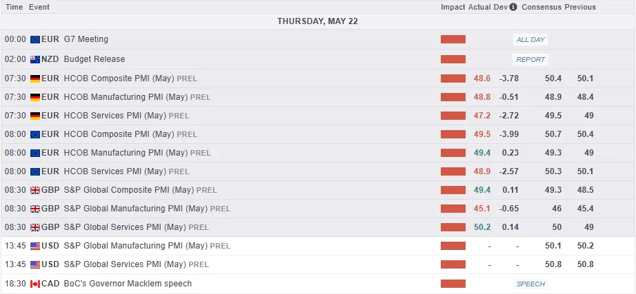Click UK flag on S&P Global Composite PMI
636x294 pixels.
click(x=35, y=190)
